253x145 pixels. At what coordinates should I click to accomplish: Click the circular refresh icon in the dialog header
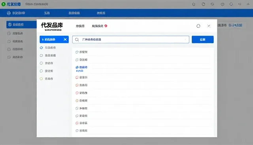click(198, 26)
